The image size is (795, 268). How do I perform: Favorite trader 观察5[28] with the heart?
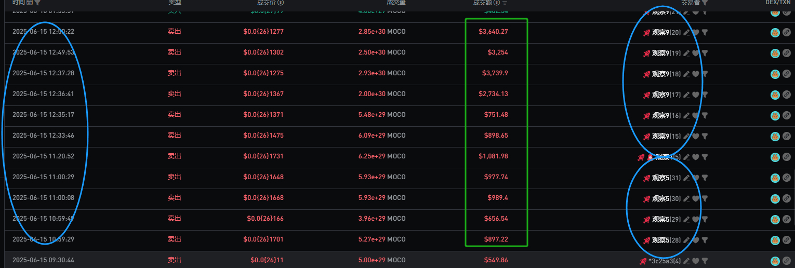click(695, 240)
